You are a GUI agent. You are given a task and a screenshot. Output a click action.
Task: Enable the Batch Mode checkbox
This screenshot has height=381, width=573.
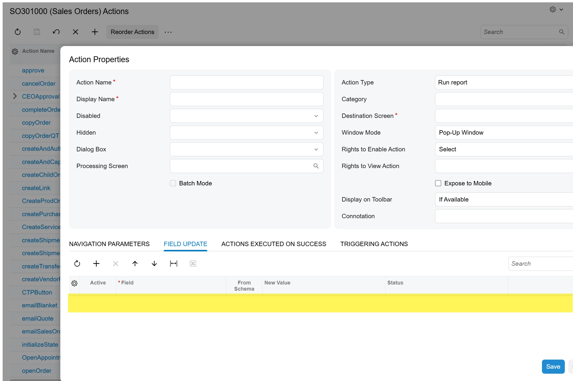[173, 183]
